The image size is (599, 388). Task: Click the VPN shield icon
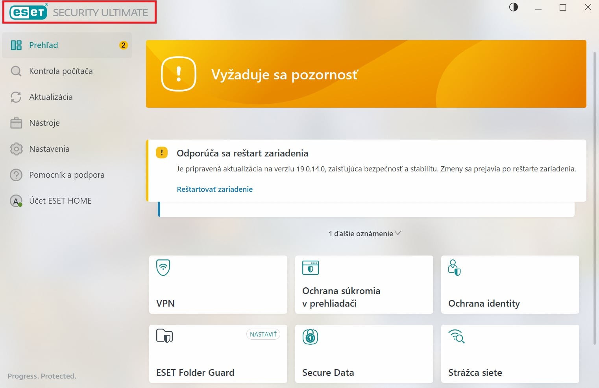click(163, 268)
